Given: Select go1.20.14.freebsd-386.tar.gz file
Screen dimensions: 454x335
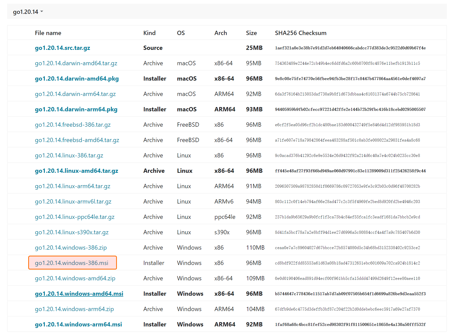Looking at the screenshot, I should [73, 125].
